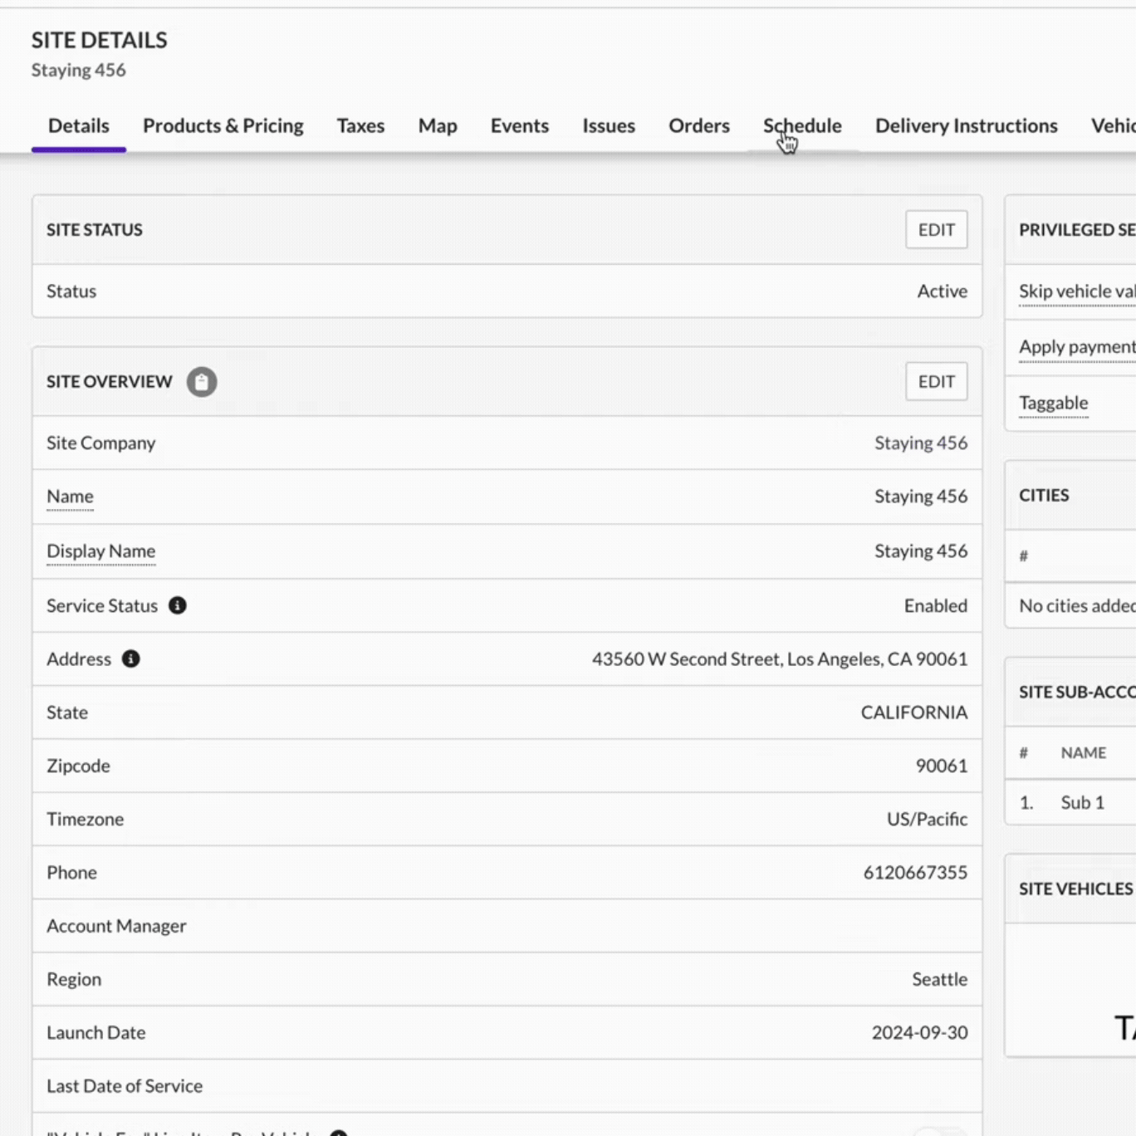The width and height of the screenshot is (1136, 1136).
Task: Open the Events tab
Action: click(520, 125)
